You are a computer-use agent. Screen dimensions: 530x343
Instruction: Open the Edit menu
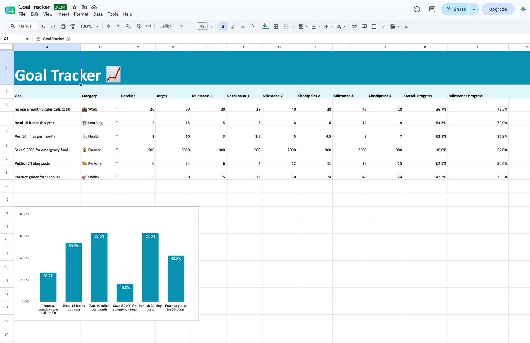click(34, 14)
